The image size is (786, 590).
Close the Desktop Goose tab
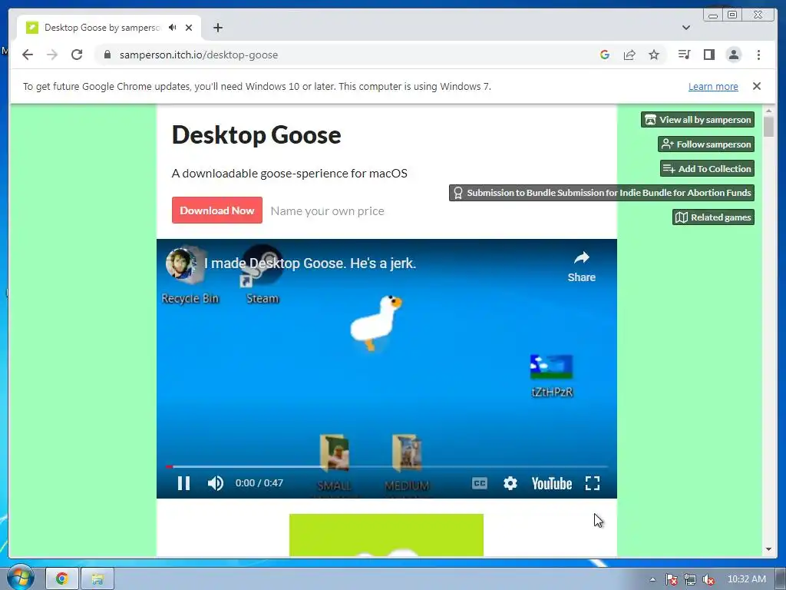coord(189,28)
